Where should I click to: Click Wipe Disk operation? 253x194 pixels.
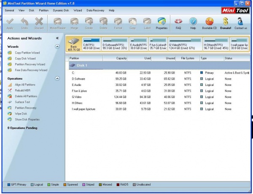coord(21,114)
